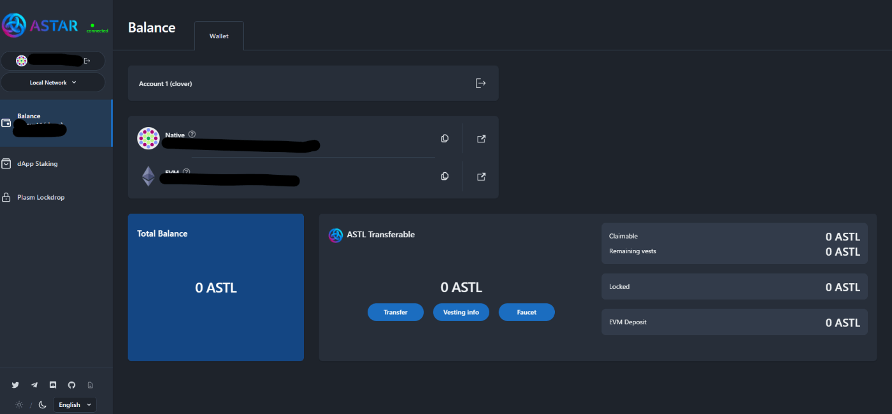892x414 pixels.
Task: Click the EVM Deposit row
Action: tap(735, 322)
